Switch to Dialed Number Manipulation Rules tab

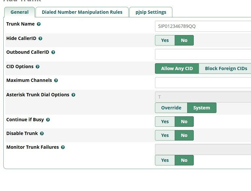(82, 12)
